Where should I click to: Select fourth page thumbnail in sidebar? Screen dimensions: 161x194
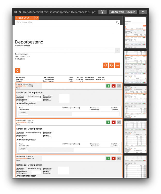[x=135, y=137]
